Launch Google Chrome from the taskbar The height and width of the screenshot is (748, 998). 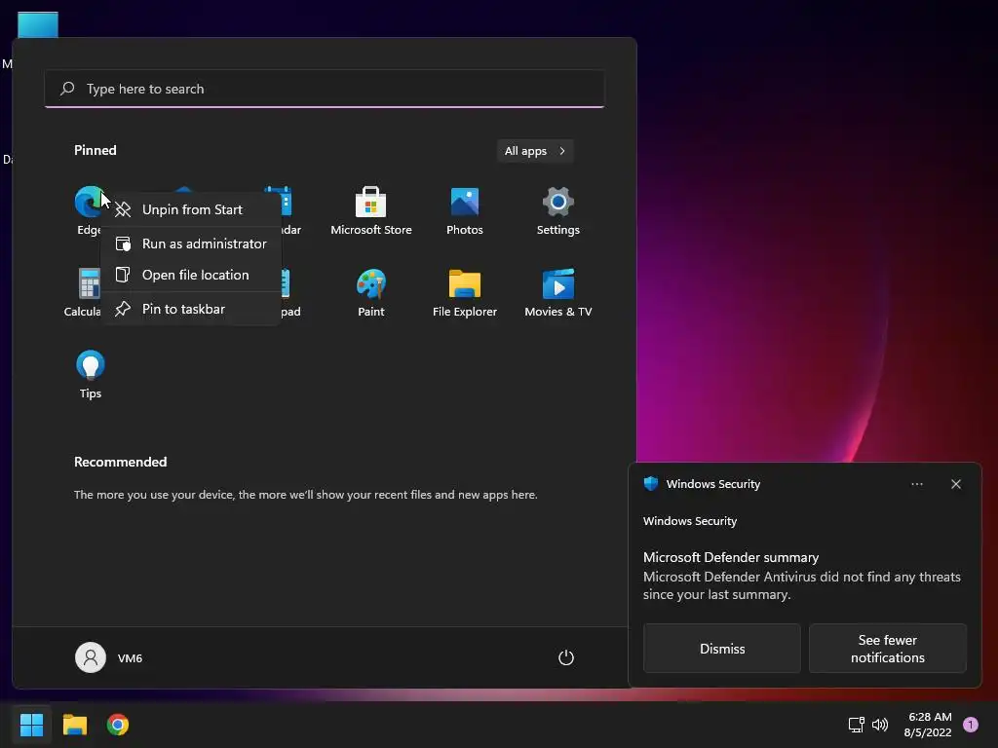(x=118, y=725)
